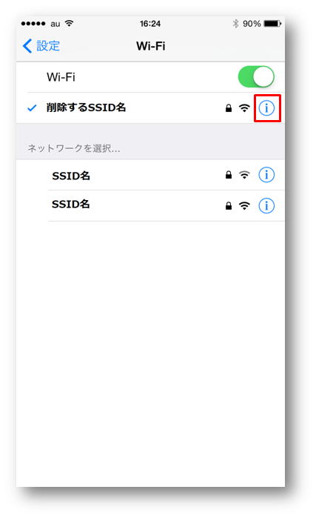Viewport: 316px width, 518px height.
Task: Tap Bluetooth icon in status bar
Action: tap(235, 24)
